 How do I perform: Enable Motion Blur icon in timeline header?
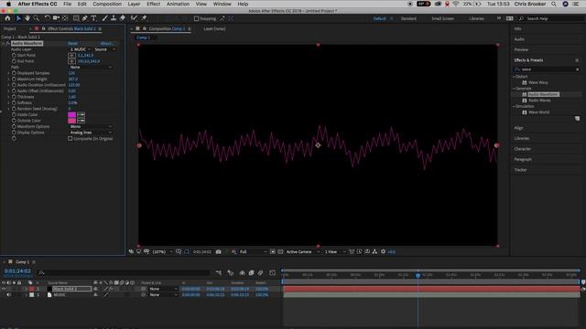click(x=260, y=273)
